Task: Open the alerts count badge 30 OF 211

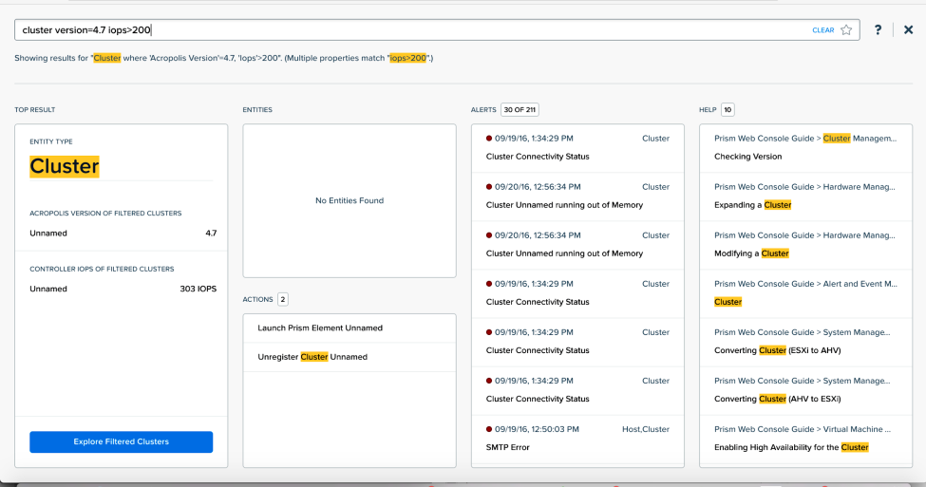Action: pyautogui.click(x=520, y=110)
